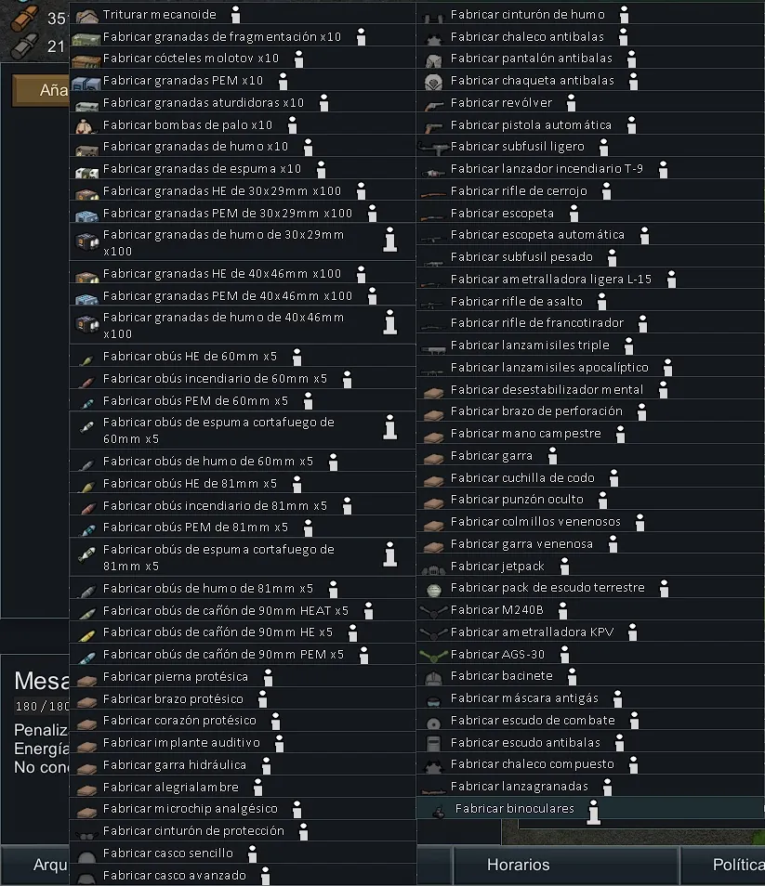Select the Fabricar M240B entry

[x=496, y=610]
